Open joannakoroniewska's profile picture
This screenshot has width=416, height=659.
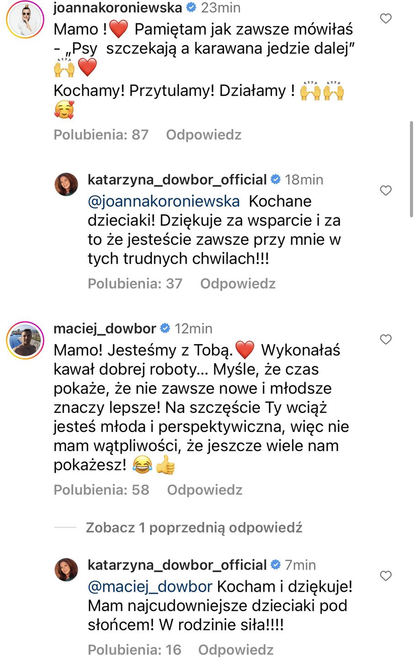[25, 19]
